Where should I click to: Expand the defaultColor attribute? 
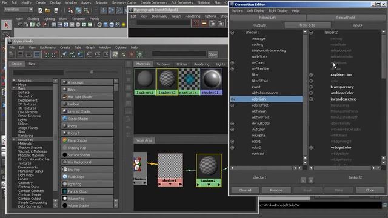(x=232, y=124)
